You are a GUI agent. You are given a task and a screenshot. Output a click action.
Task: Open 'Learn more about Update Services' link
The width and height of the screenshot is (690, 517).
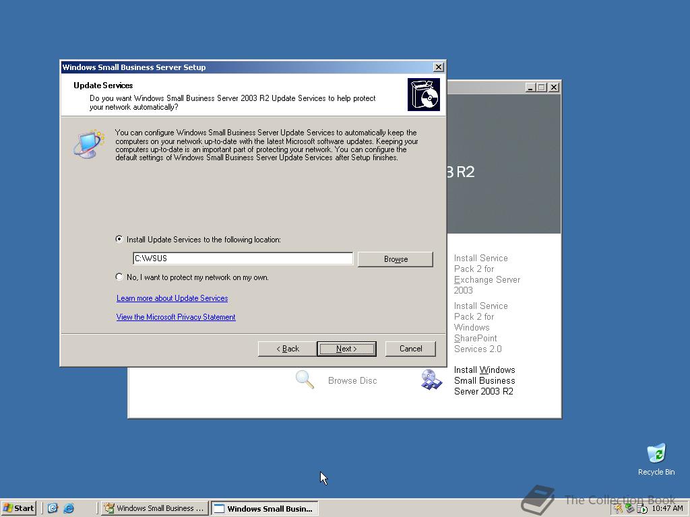coord(172,298)
